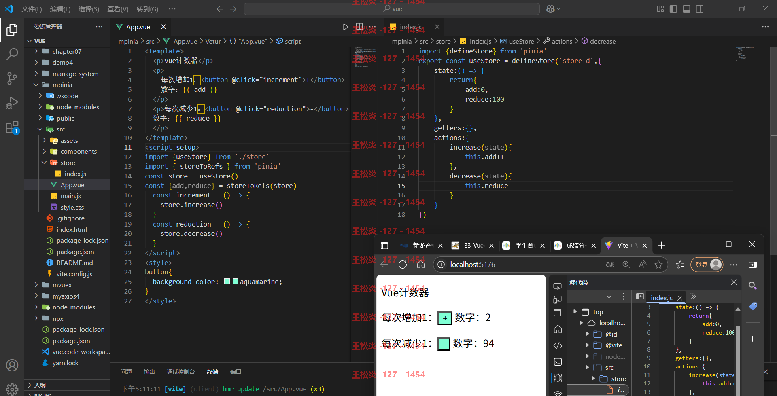Open the browser favorites list

(x=680, y=265)
